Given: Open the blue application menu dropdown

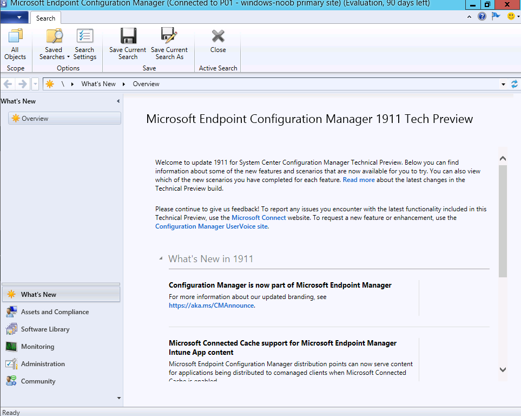Looking at the screenshot, I should [14, 17].
